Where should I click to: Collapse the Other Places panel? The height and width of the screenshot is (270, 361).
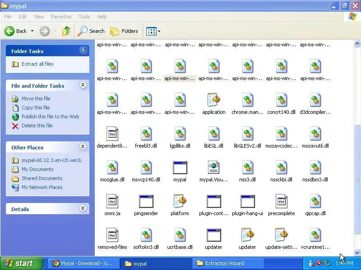click(83, 147)
